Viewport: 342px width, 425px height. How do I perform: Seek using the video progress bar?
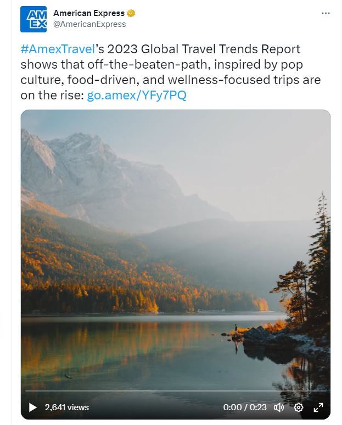(x=176, y=392)
